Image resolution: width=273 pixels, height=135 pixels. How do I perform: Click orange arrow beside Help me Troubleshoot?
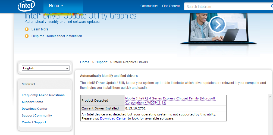pos(27,36)
